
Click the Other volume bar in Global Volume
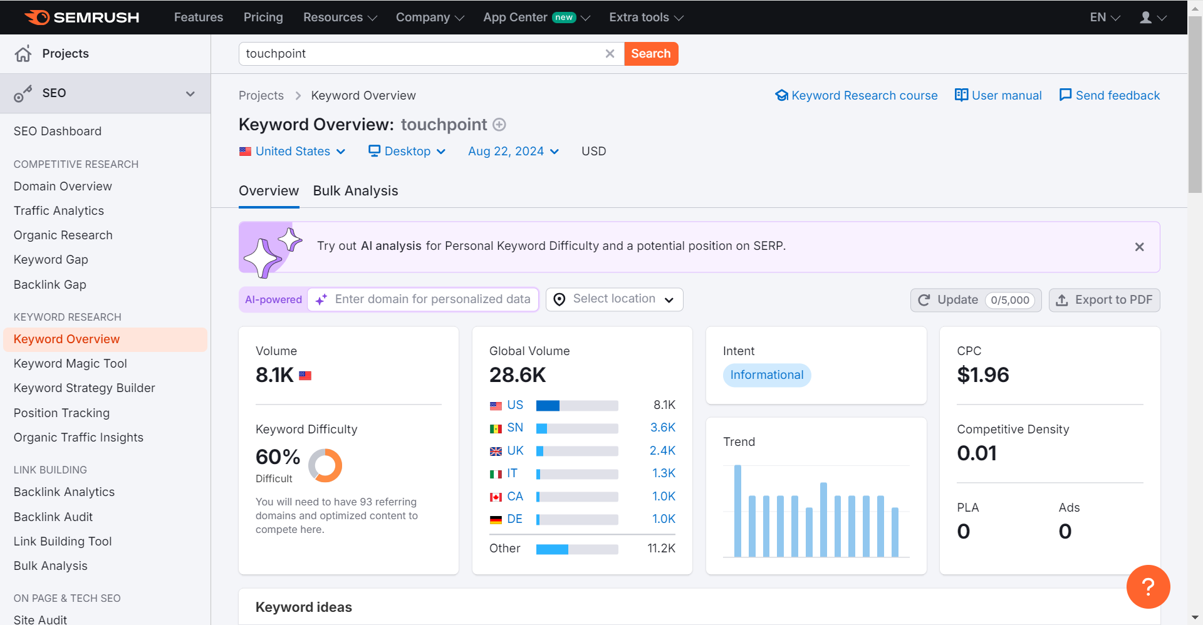pos(577,549)
